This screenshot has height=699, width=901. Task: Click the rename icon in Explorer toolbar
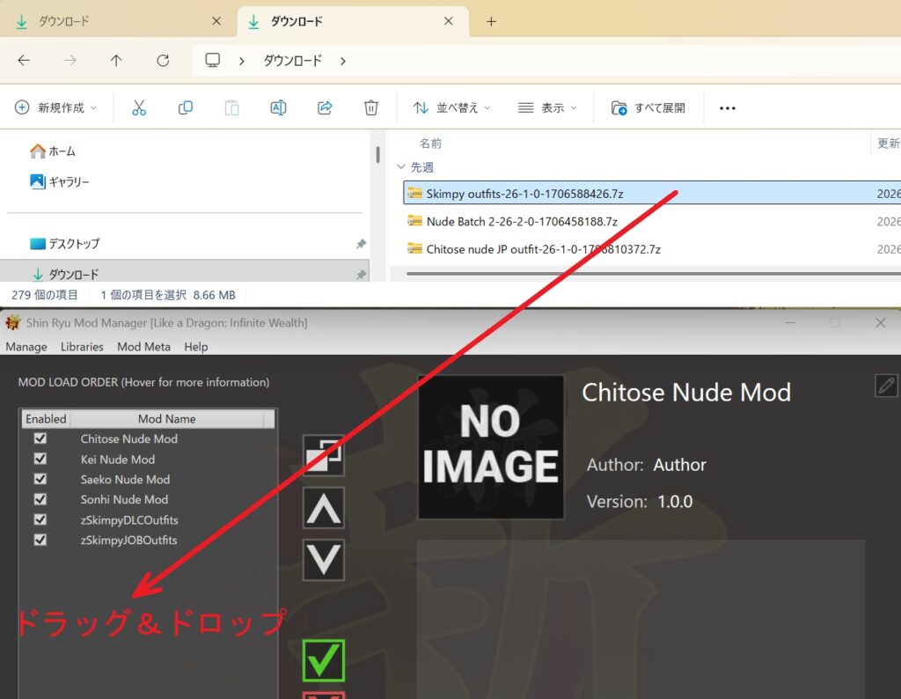coord(278,107)
